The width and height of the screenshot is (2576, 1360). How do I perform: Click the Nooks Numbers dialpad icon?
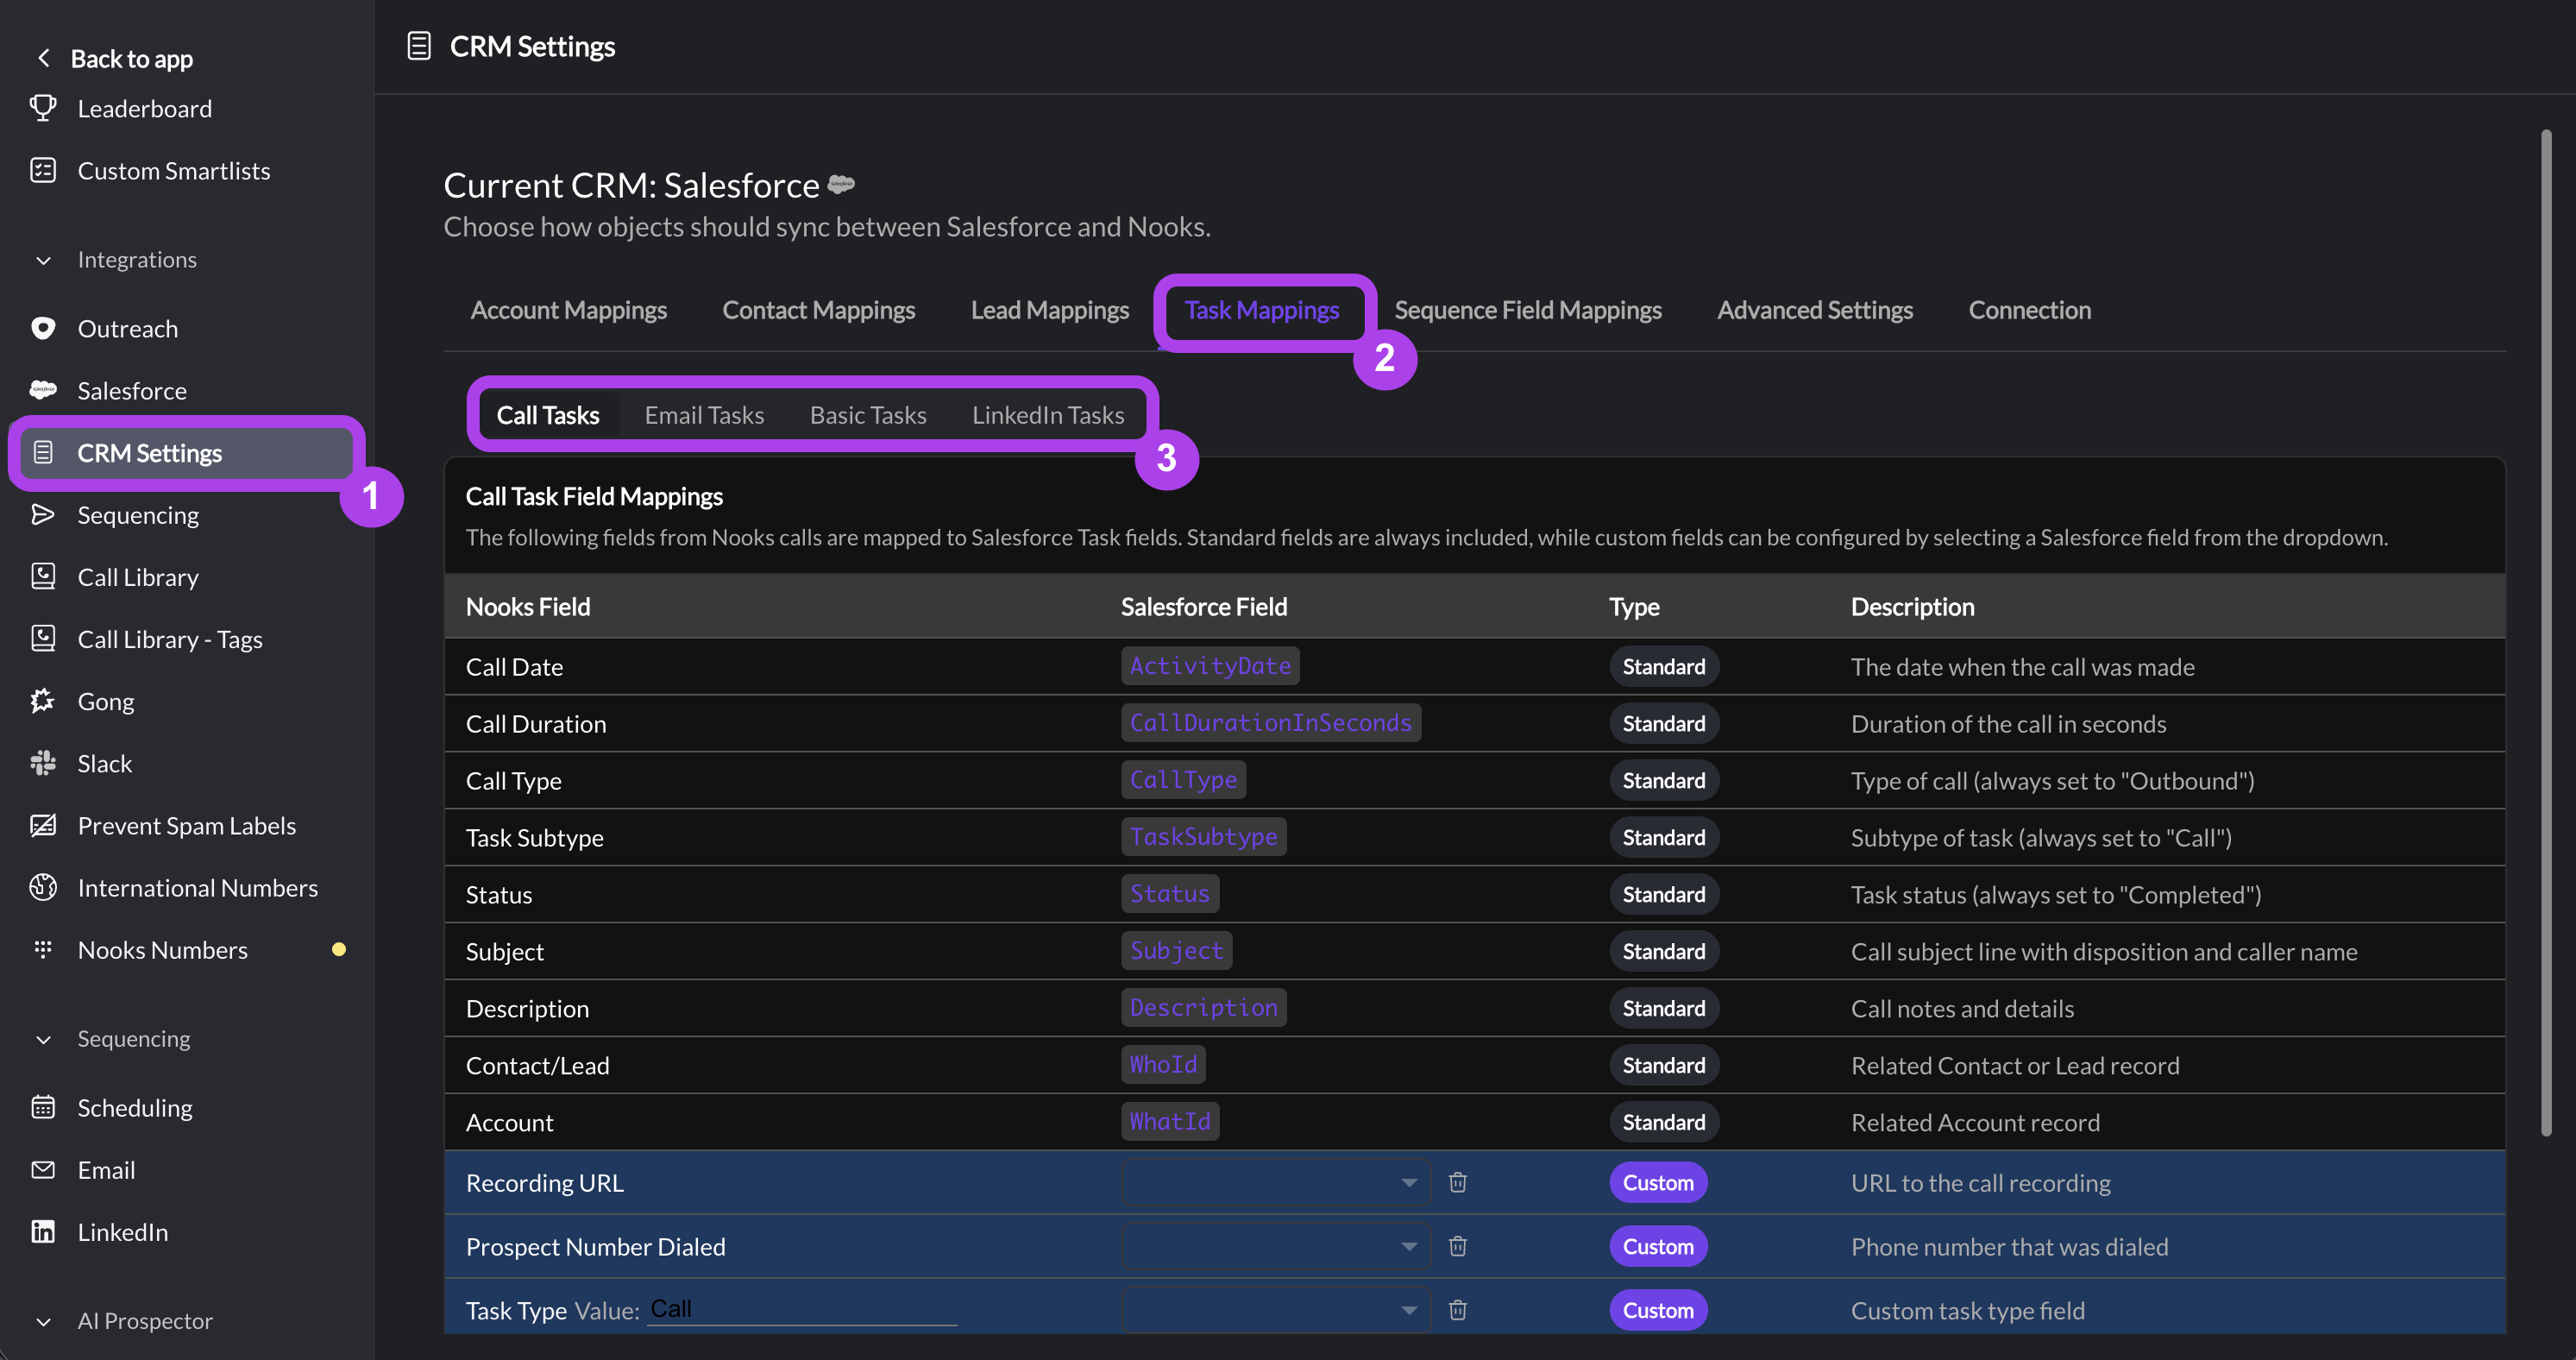click(x=43, y=948)
